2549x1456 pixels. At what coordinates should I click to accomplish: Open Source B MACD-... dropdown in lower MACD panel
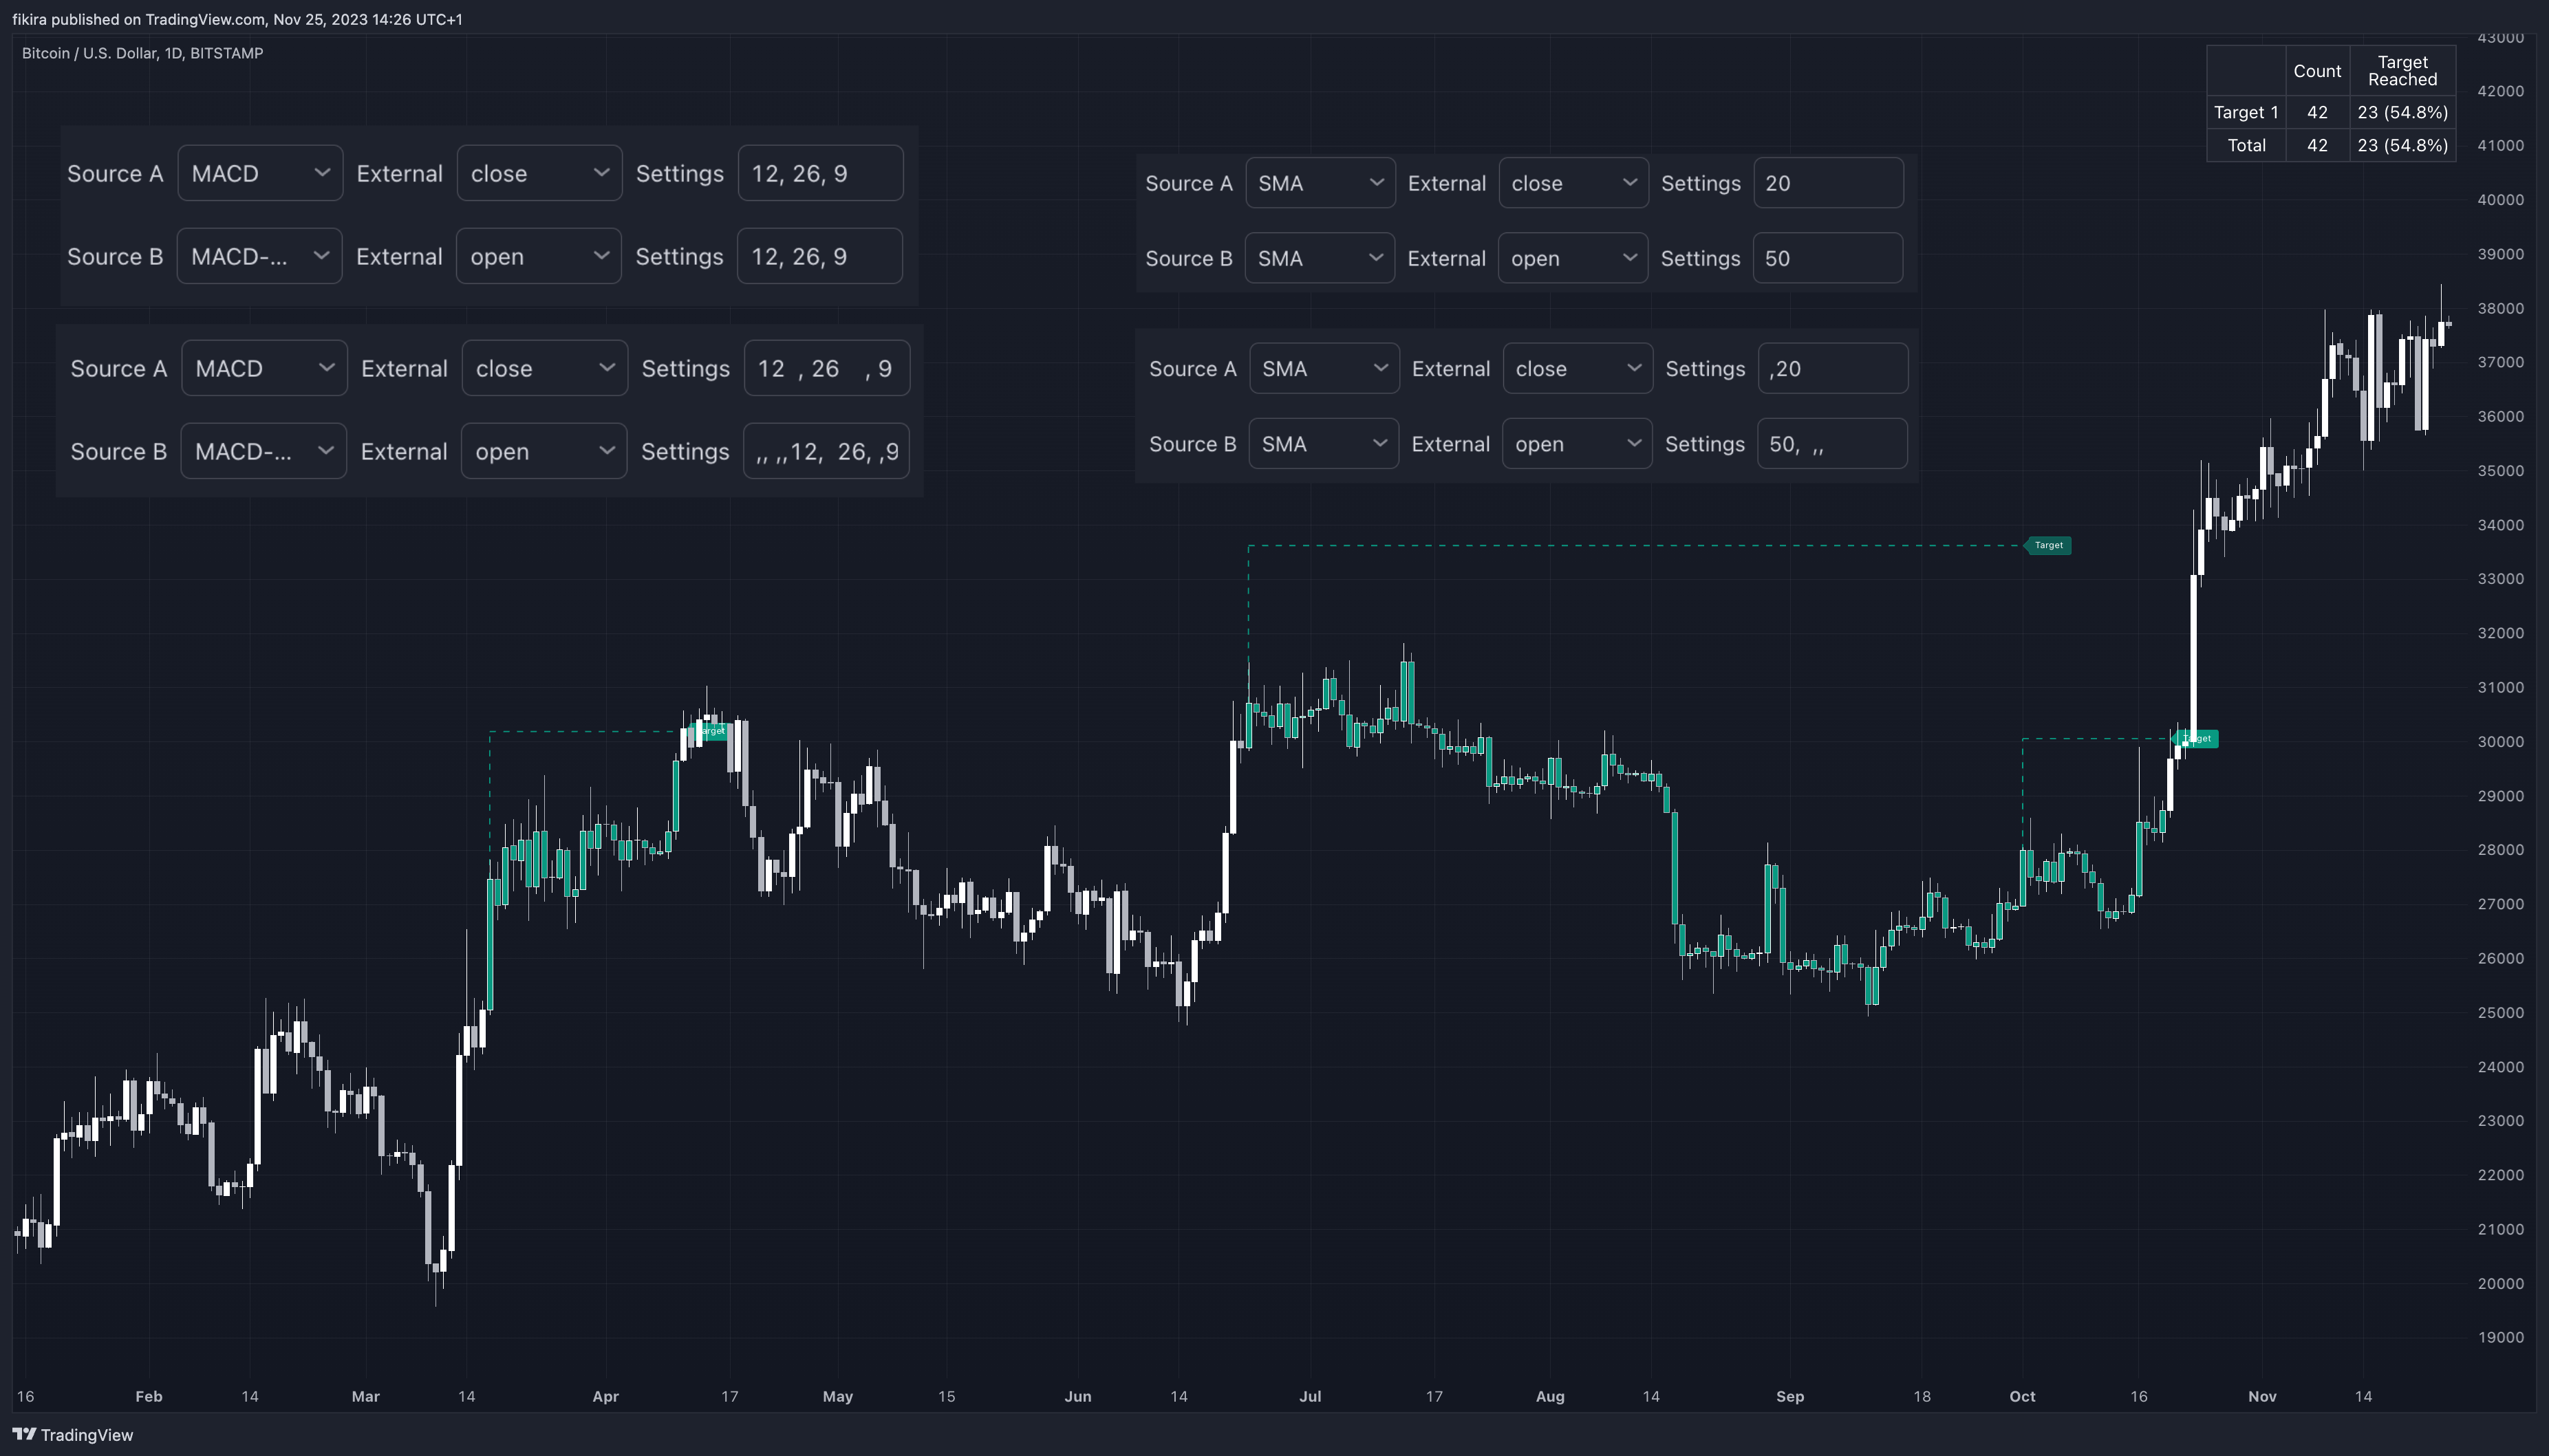[x=263, y=451]
